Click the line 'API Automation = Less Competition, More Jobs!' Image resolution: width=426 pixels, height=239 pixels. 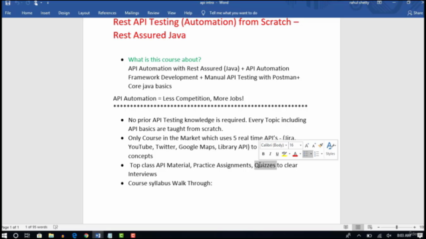pyautogui.click(x=178, y=98)
